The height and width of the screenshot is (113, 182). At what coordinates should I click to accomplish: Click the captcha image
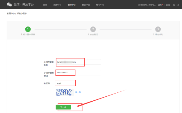(x=65, y=92)
